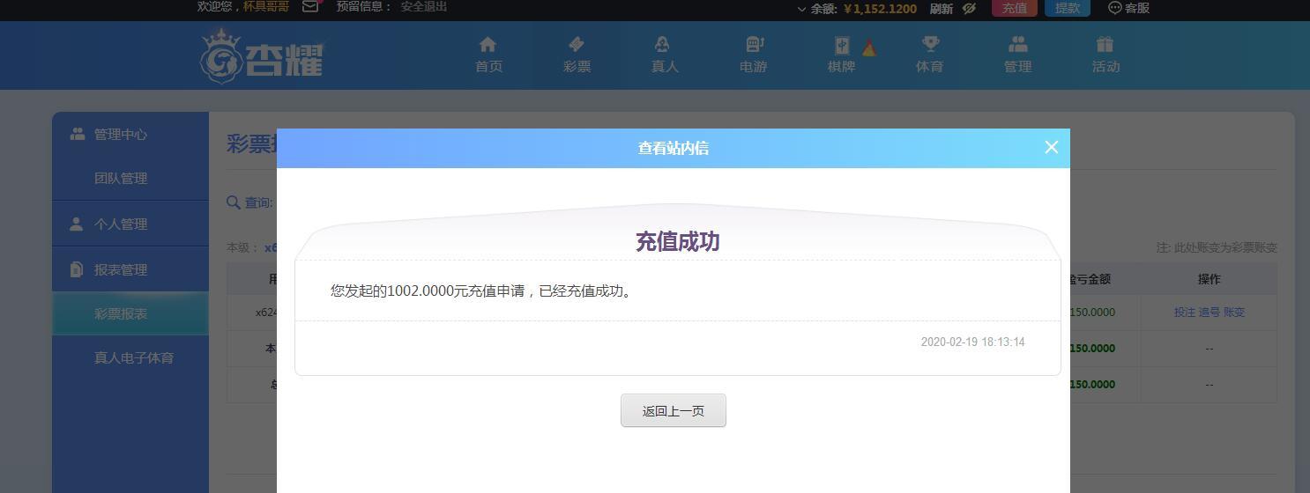Open the 电游 slot games icon
1310x493 pixels.
click(754, 44)
